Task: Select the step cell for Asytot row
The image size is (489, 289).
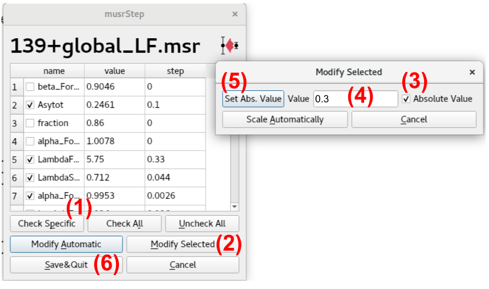Action: pos(175,105)
